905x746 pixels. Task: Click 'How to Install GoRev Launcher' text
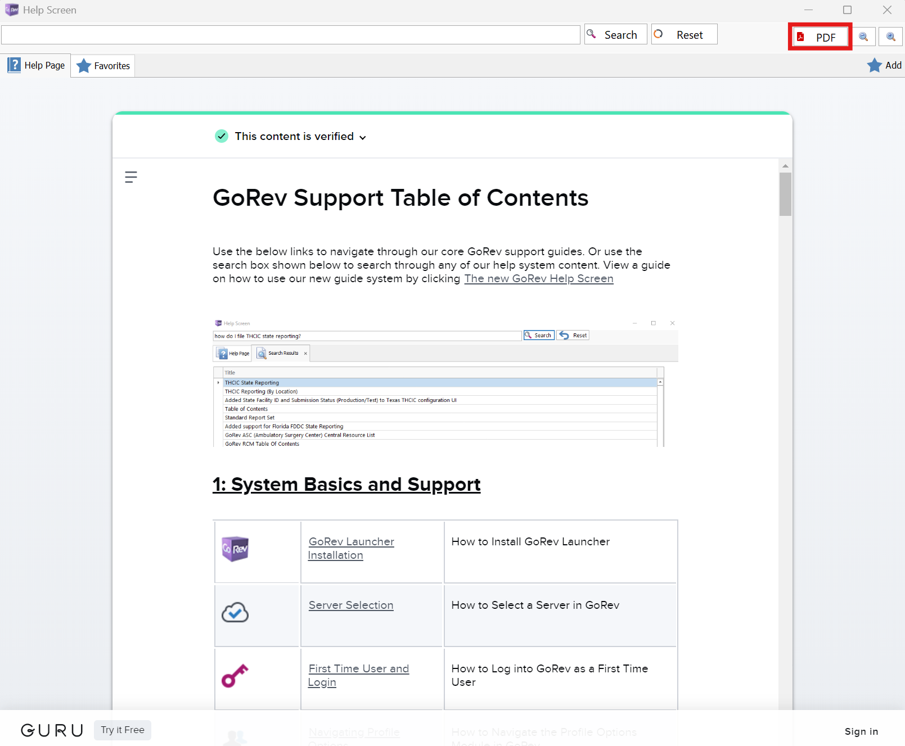[x=530, y=542]
